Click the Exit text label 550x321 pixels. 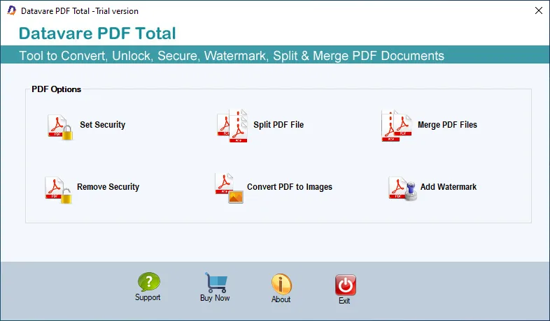tap(344, 301)
